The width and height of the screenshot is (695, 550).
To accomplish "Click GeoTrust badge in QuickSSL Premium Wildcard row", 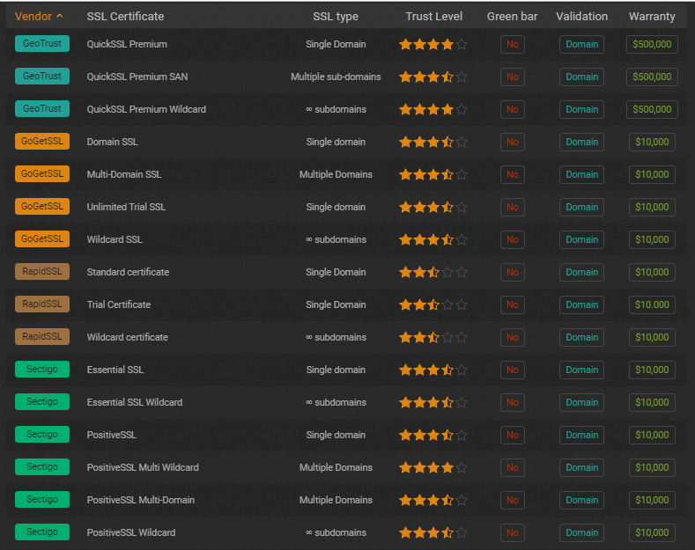I will [x=42, y=108].
